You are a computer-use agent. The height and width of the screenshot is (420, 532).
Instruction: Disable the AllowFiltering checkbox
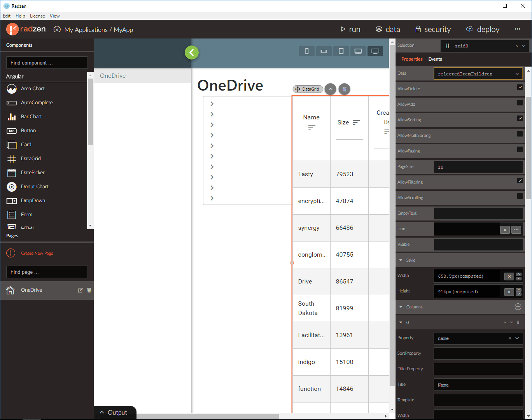(x=520, y=181)
